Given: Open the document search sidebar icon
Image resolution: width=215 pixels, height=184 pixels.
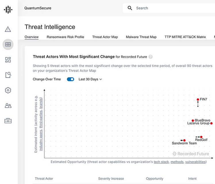Looking at the screenshot, I should click(8, 75).
